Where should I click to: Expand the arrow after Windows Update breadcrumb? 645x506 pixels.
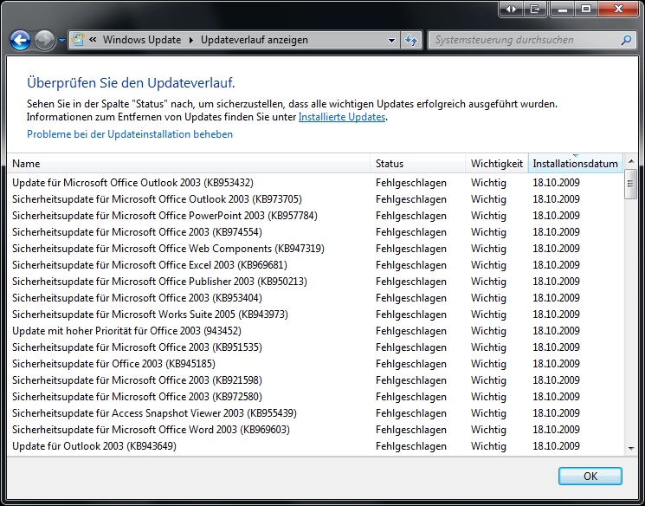click(190, 40)
